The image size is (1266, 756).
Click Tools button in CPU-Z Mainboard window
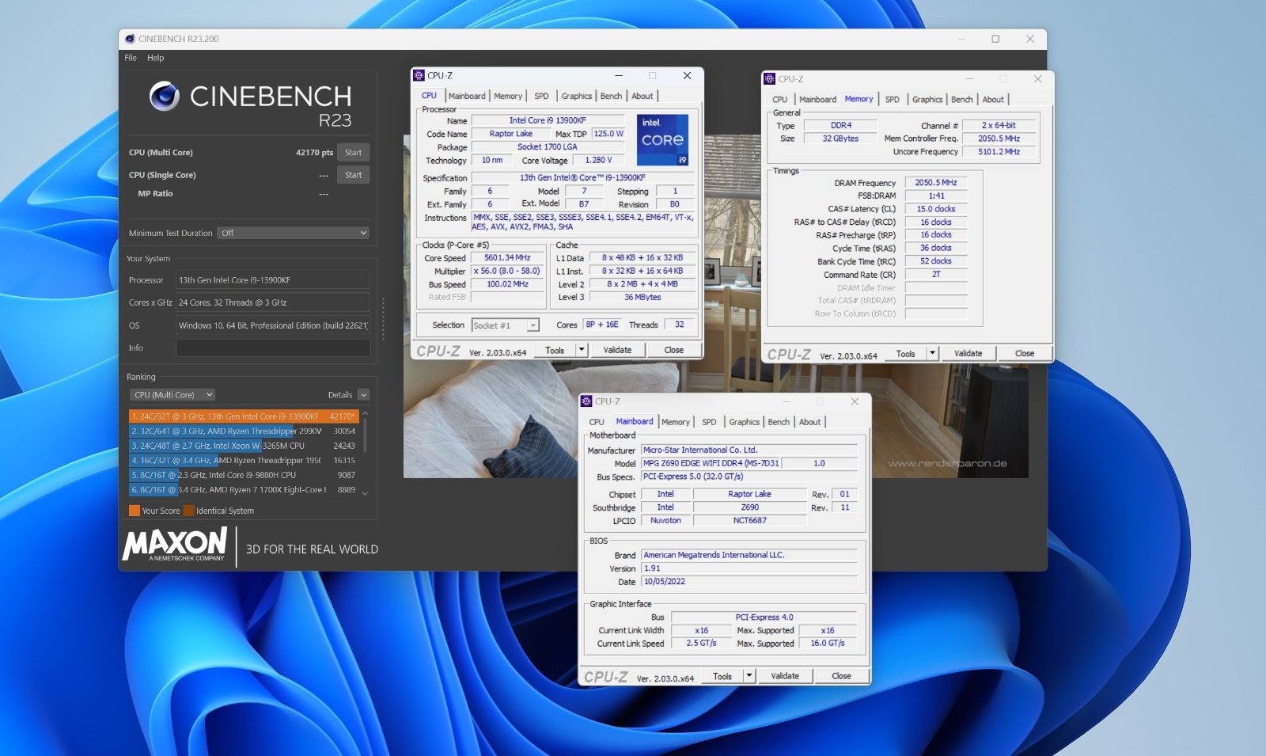(722, 676)
